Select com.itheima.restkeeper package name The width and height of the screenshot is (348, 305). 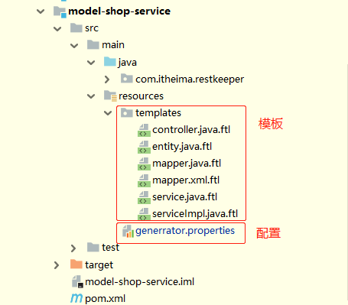pyautogui.click(x=190, y=79)
